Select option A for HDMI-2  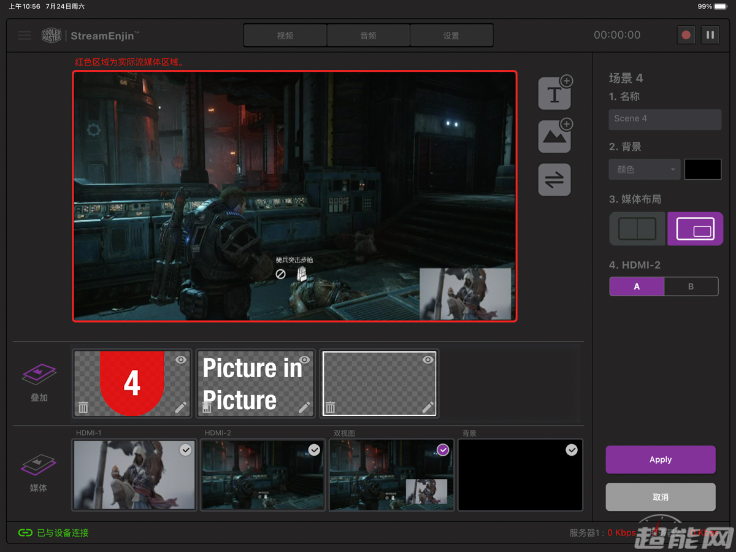tap(637, 286)
